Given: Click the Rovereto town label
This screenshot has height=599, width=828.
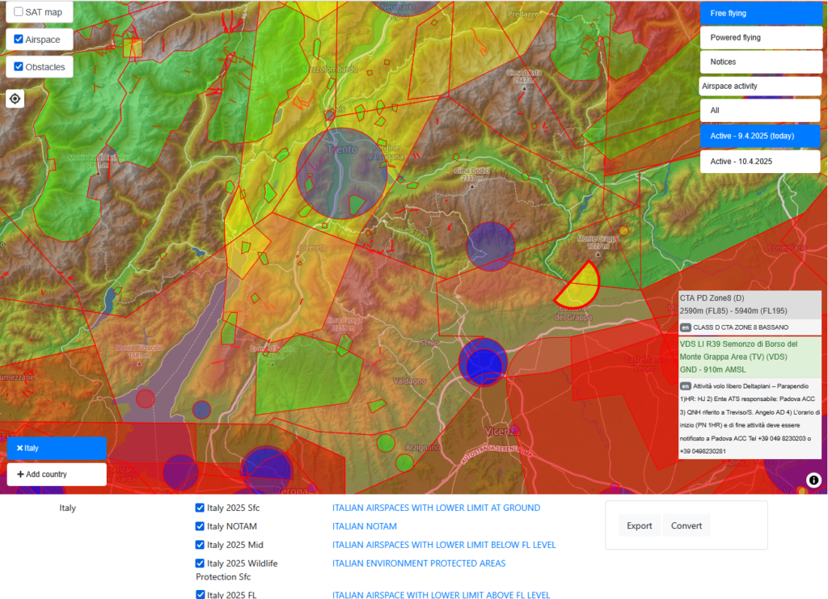Looking at the screenshot, I should coord(311,247).
